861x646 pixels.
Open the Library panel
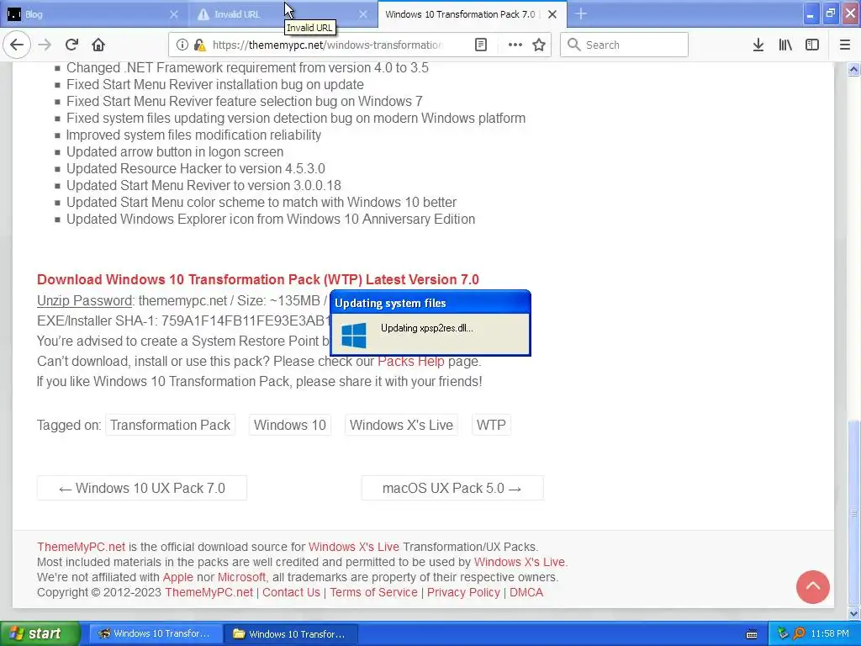click(785, 45)
